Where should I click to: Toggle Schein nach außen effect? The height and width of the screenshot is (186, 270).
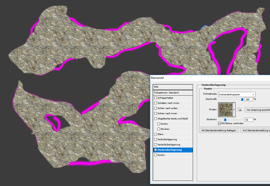[156, 108]
